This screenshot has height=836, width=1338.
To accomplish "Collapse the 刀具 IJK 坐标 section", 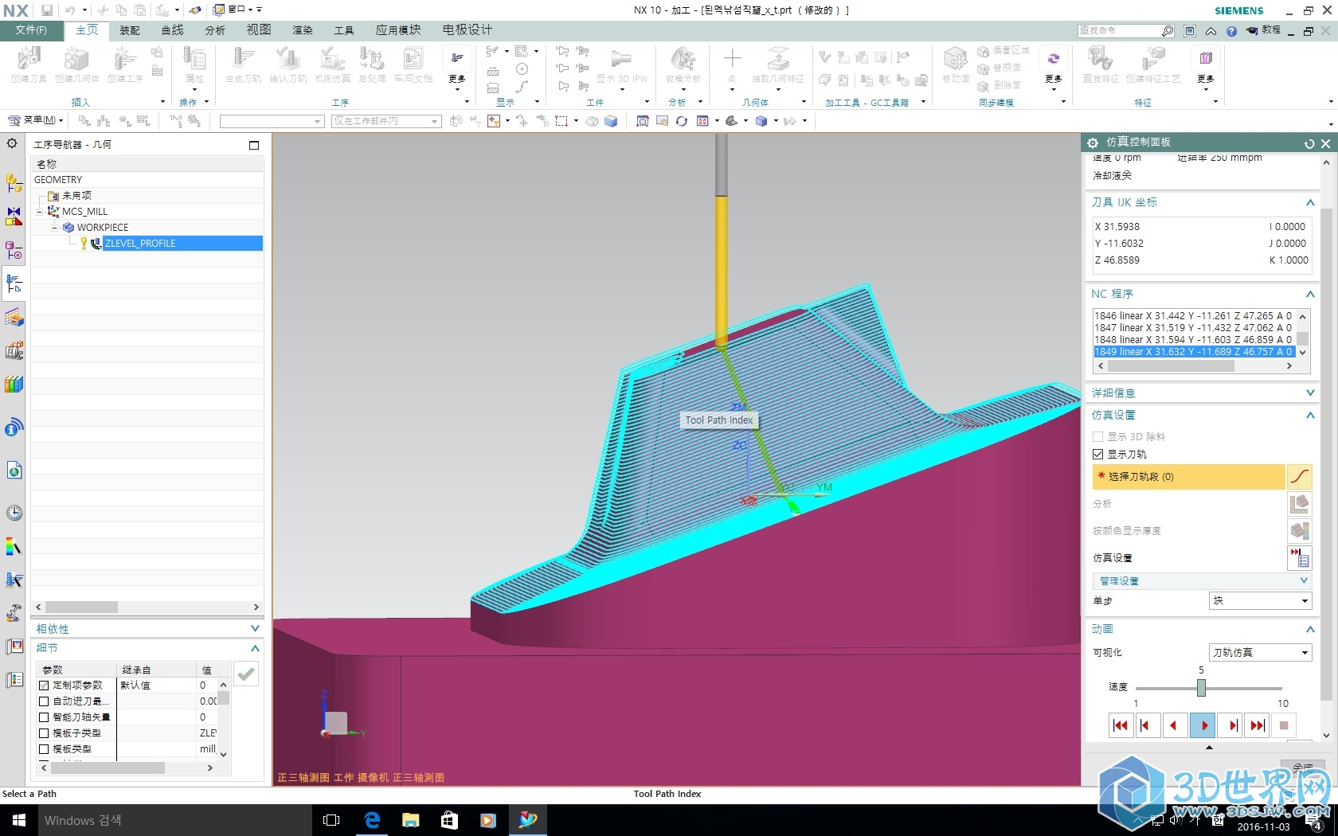I will [1310, 202].
